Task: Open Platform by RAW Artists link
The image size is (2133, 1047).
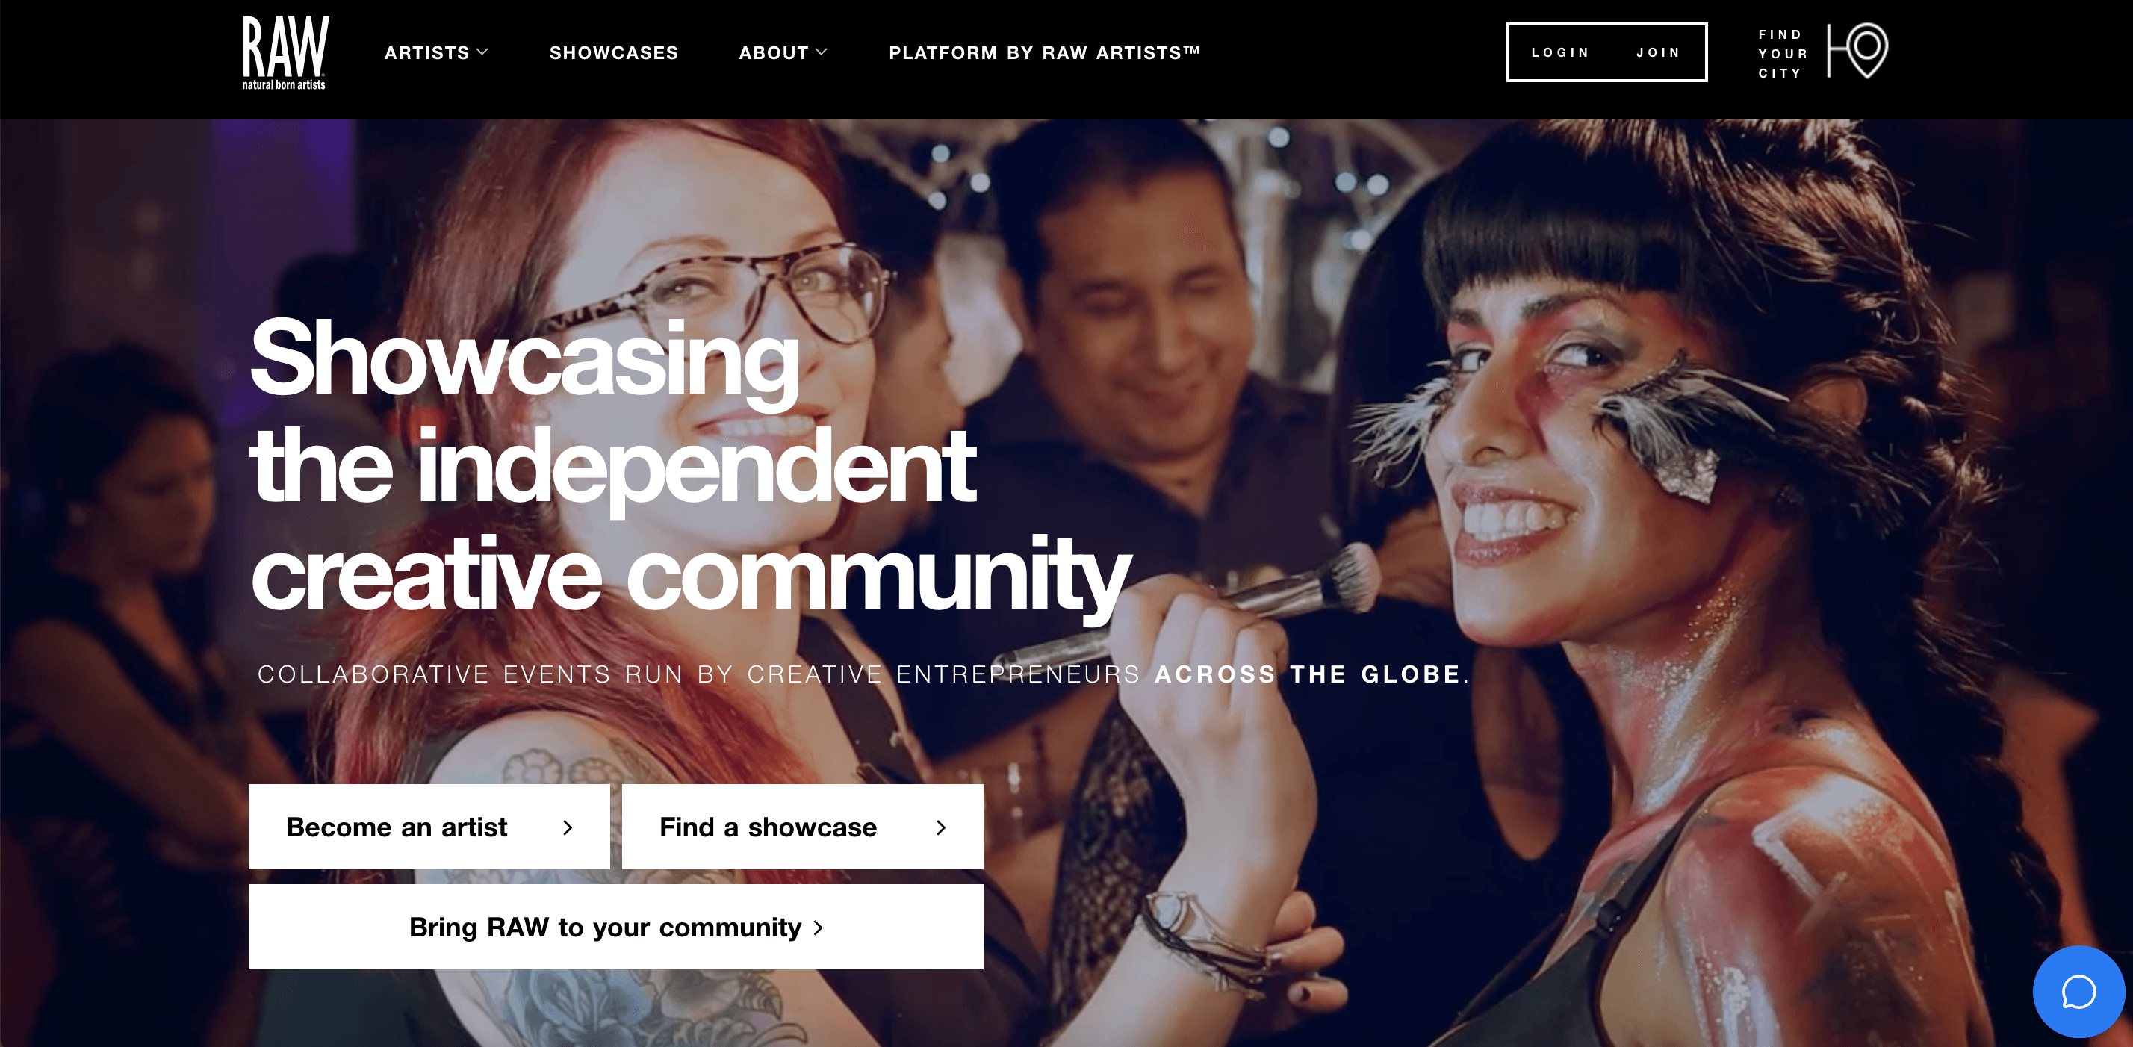Action: click(1044, 53)
